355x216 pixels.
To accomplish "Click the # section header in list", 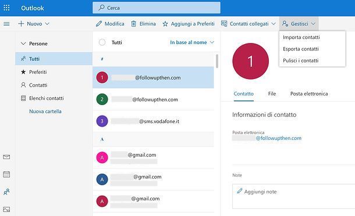I will pyautogui.click(x=153, y=59).
